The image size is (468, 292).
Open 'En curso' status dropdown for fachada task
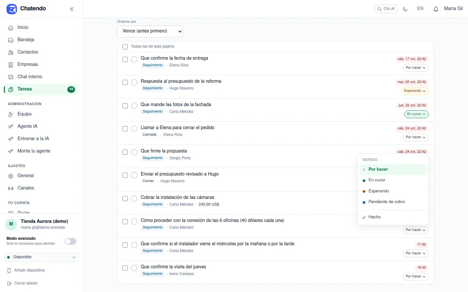coord(416,114)
